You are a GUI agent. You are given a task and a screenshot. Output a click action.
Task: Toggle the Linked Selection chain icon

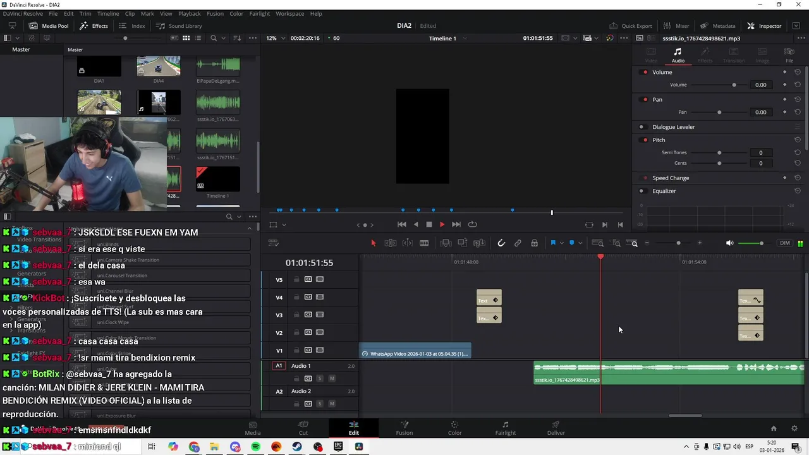click(518, 243)
